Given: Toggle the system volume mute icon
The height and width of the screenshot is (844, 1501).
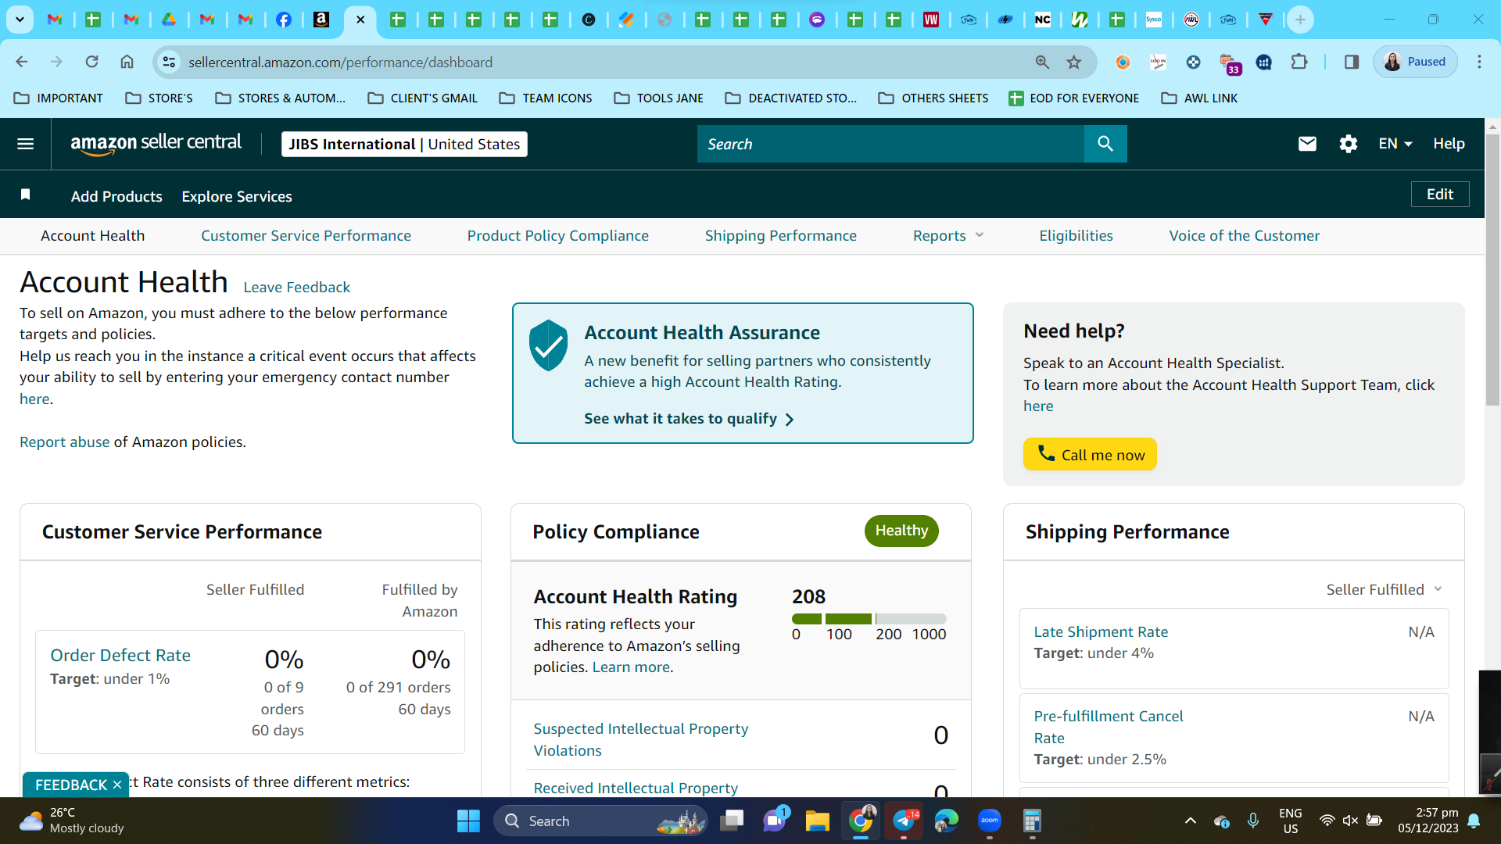Looking at the screenshot, I should pyautogui.click(x=1350, y=821).
